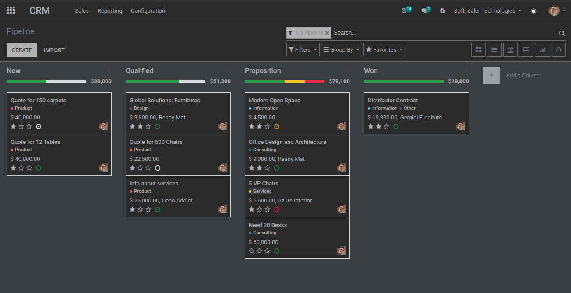
Task: Click salesperson avatar on Need 20 Desks
Action: [x=342, y=251]
